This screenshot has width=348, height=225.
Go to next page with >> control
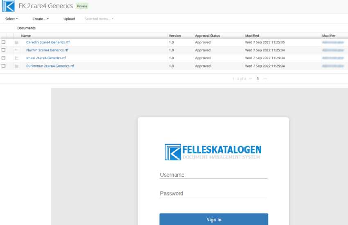pyautogui.click(x=265, y=79)
